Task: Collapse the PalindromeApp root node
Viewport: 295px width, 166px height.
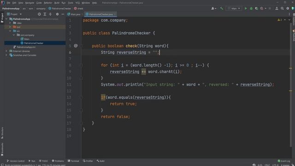Action: [6, 19]
